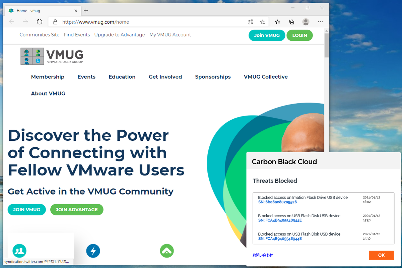
Task: Click the 'Get Active in the VMUG Community' text
Action: coord(90,191)
